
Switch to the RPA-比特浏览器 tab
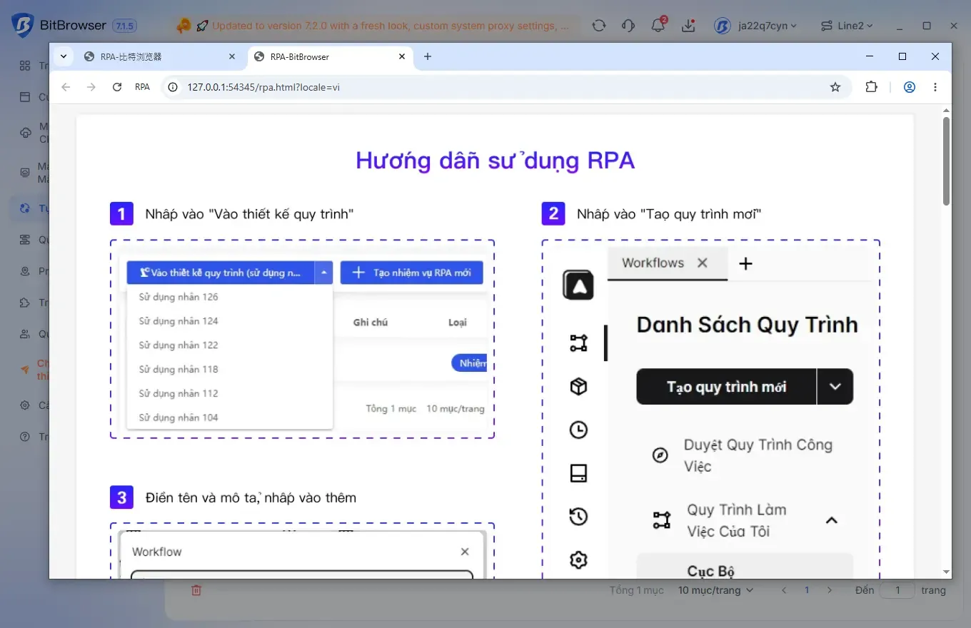pyautogui.click(x=160, y=56)
